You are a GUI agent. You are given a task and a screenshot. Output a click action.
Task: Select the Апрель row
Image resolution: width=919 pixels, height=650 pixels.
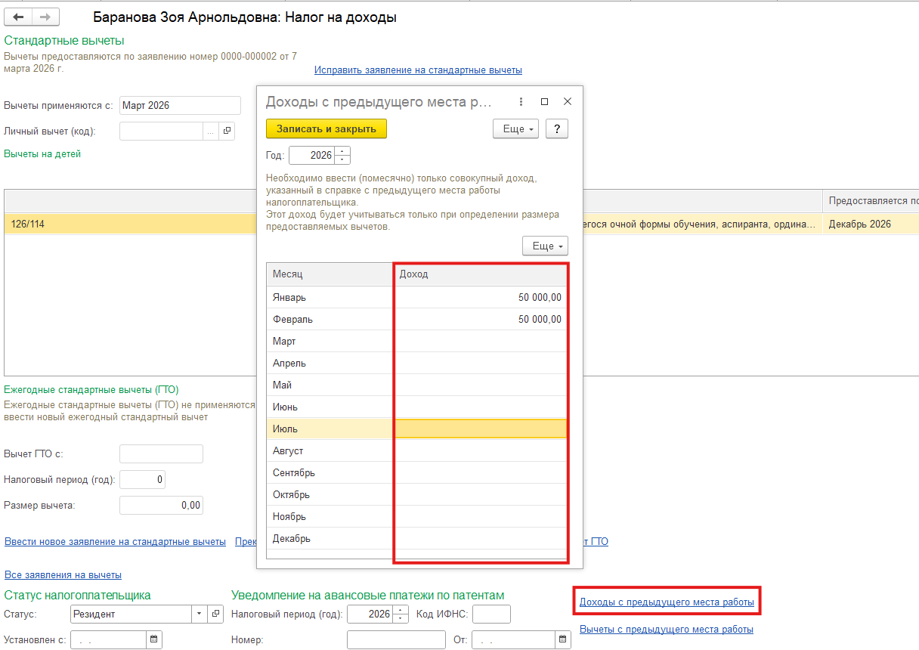point(417,363)
